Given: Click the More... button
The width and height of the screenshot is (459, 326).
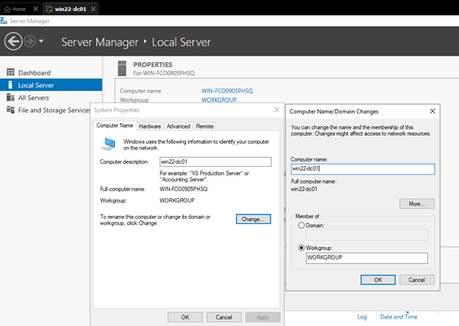Looking at the screenshot, I should coord(416,203).
